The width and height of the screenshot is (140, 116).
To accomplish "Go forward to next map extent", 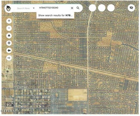I will (9, 58).
